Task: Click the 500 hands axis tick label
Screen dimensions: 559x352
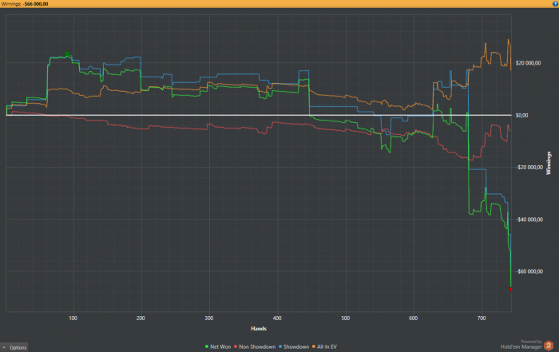Action: click(x=345, y=318)
